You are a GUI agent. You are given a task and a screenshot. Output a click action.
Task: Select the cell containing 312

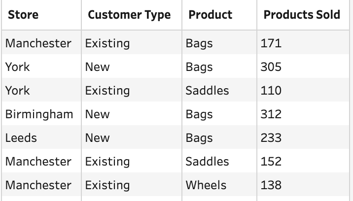pos(271,114)
